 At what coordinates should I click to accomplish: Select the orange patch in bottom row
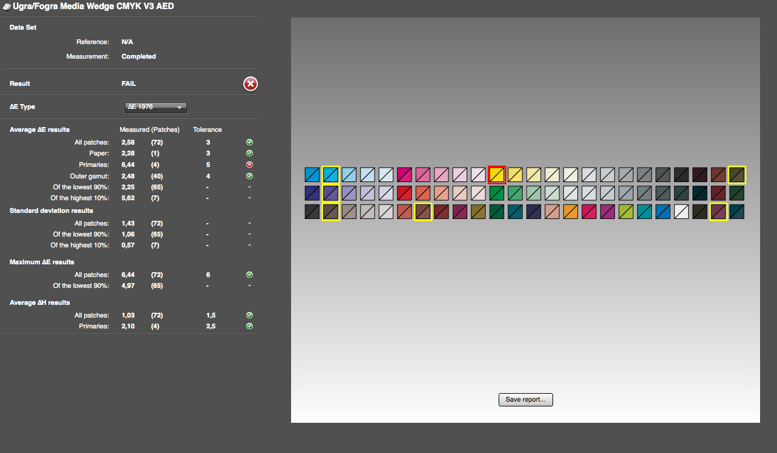tap(571, 212)
